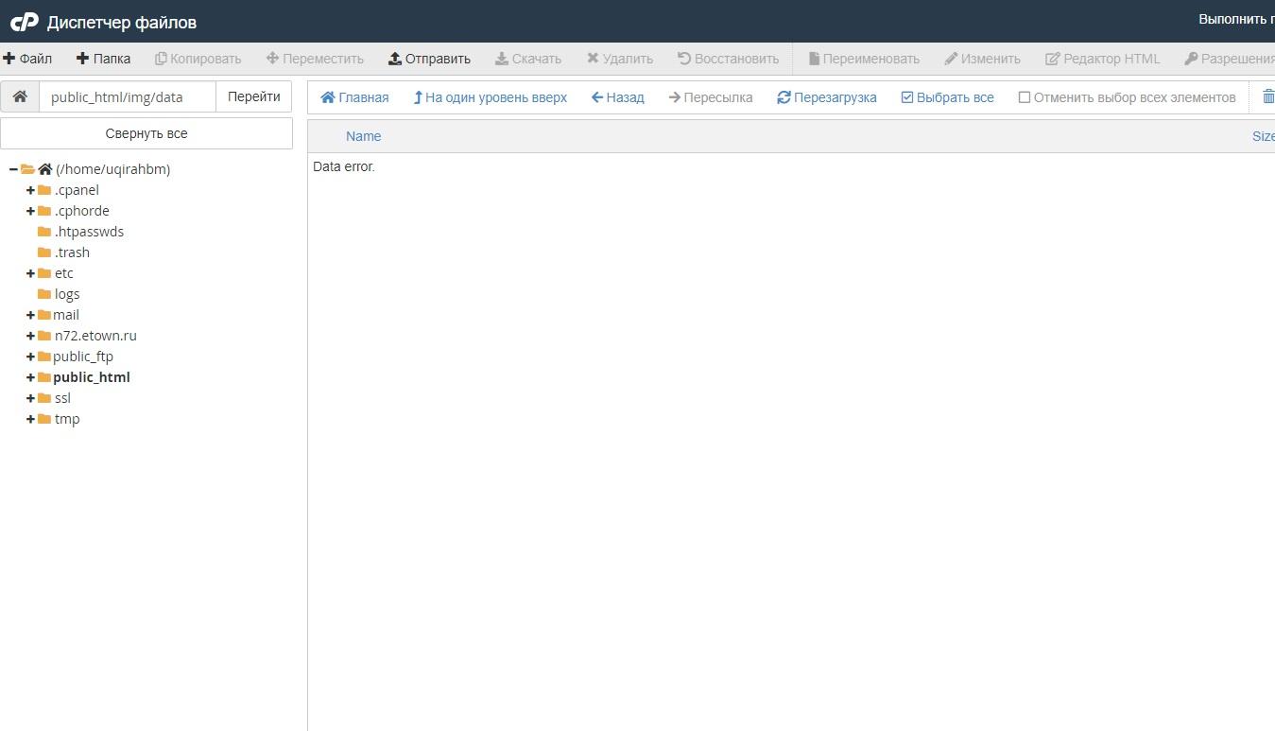
Task: Click Отменить выбор всех элементов checkbox
Action: 1025,97
